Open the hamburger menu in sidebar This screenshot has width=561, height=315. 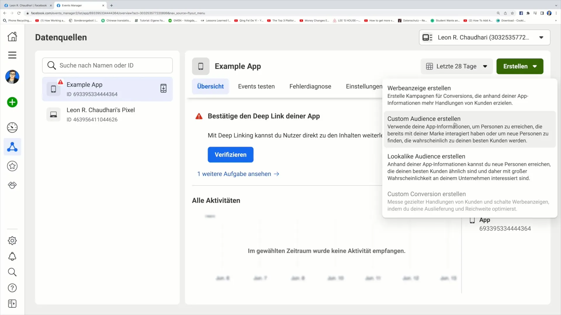[12, 55]
